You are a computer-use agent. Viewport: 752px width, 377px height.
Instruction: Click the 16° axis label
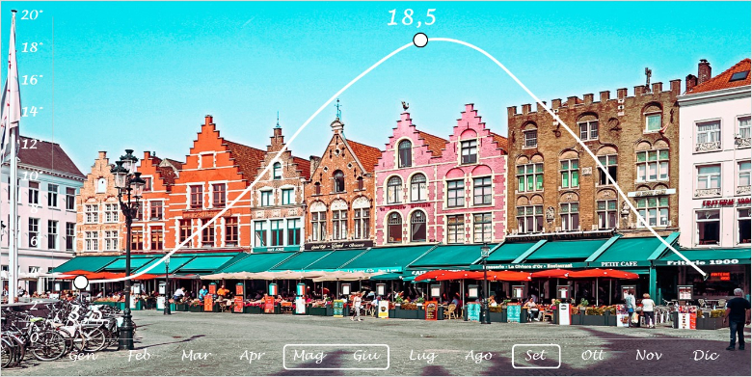pos(32,80)
